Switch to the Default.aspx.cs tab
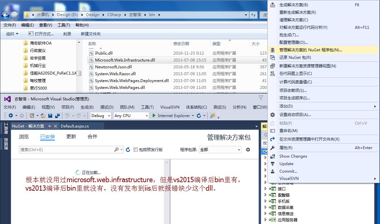380x224 pixels. click(x=75, y=126)
